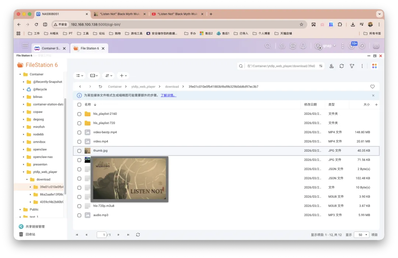Viewport: 398px width, 258px height.
Task: Refresh the list with pagination reload icon
Action: [x=138, y=235]
